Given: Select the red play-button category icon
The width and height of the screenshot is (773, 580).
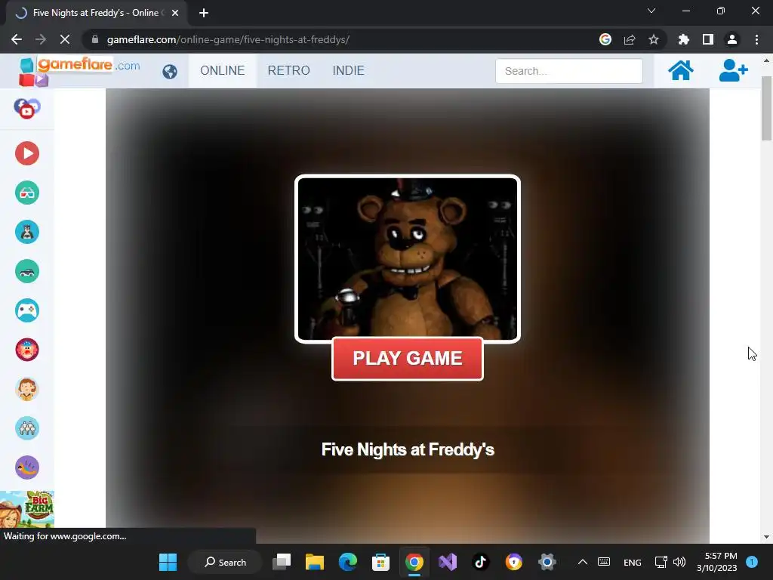Looking at the screenshot, I should point(27,153).
